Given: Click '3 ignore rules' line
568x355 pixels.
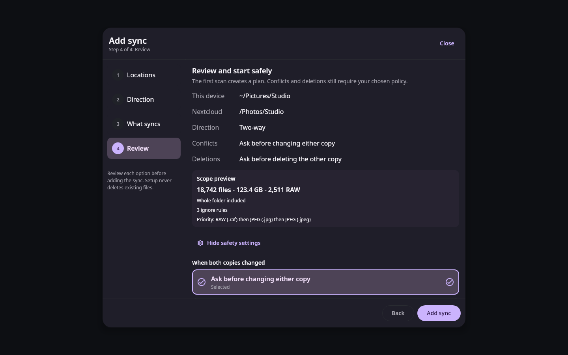Looking at the screenshot, I should [x=212, y=210].
